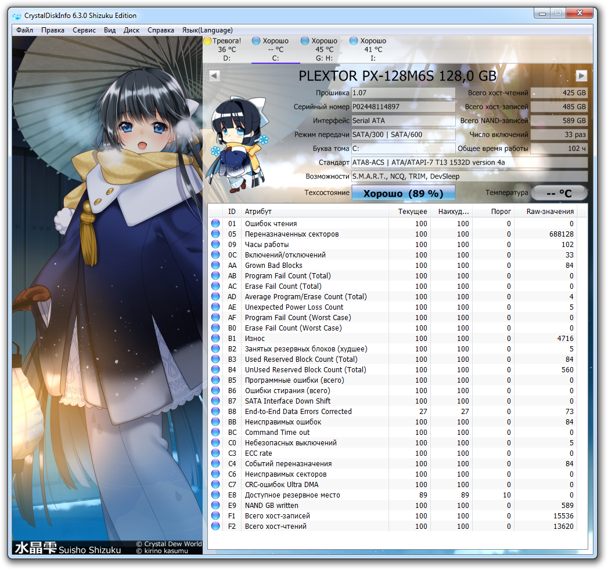Click the Стандарт field ATA8-ACS

pos(469,162)
